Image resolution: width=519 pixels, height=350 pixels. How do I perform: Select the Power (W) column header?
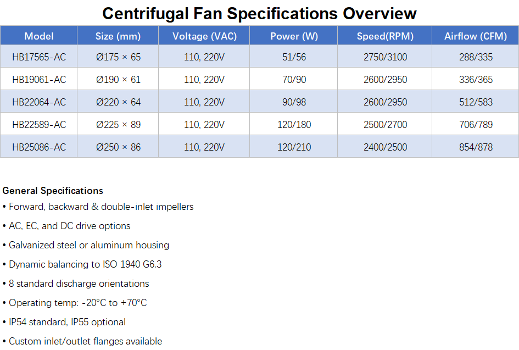pyautogui.click(x=294, y=35)
